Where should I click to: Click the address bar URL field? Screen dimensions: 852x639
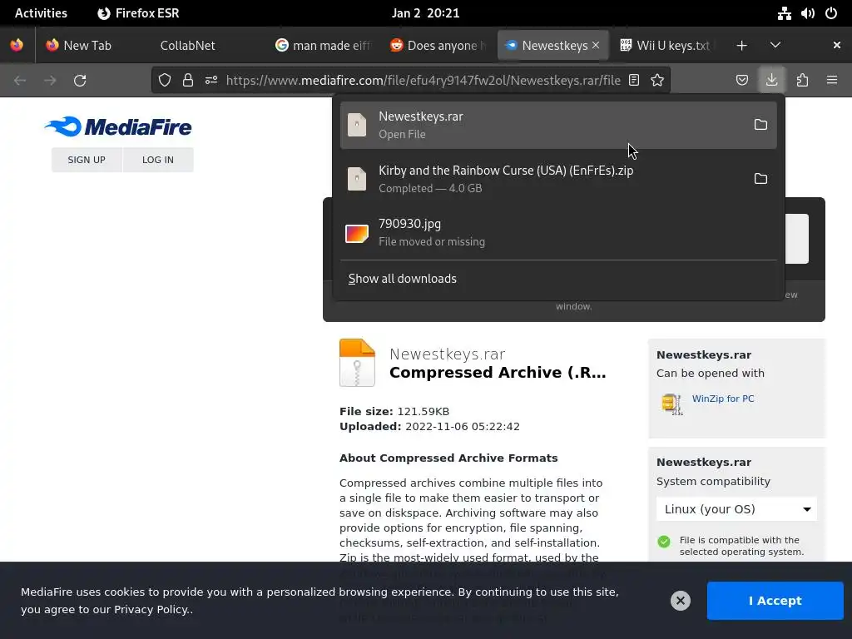(x=423, y=80)
